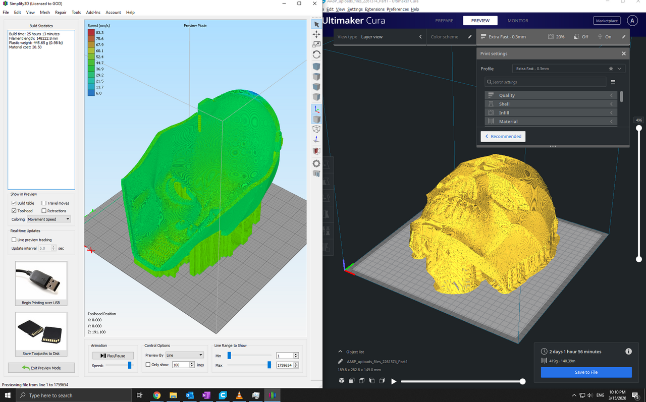
Task: Enable the Only show lines checkbox
Action: coord(148,365)
